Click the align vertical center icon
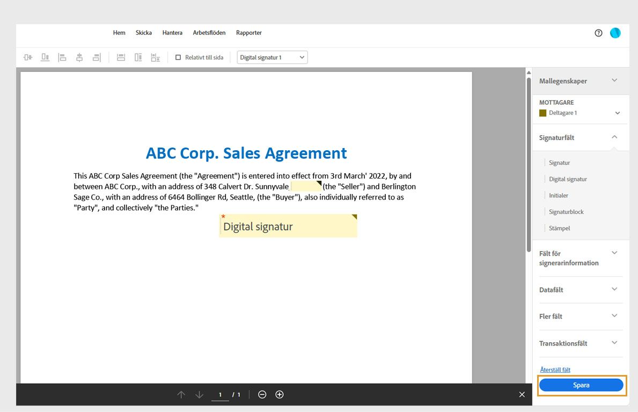Viewport: 638px width, 412px height. (28, 57)
